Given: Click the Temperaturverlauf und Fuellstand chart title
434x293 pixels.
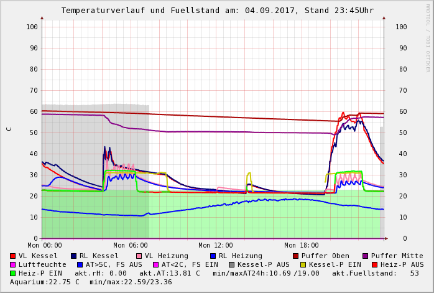Looking at the screenshot, I should pyautogui.click(x=217, y=11).
